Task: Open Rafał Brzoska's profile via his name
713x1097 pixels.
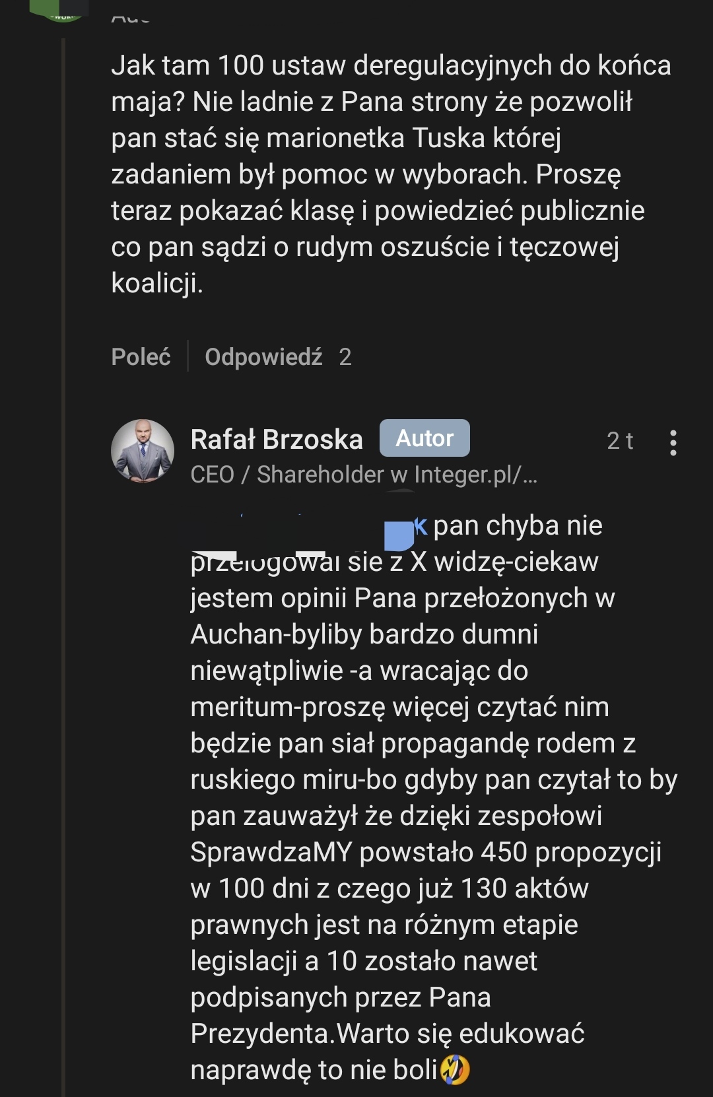Action: coord(277,440)
